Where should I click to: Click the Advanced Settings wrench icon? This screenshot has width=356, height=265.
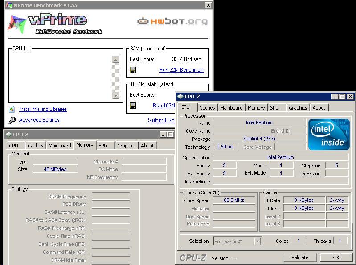[x=12, y=120]
